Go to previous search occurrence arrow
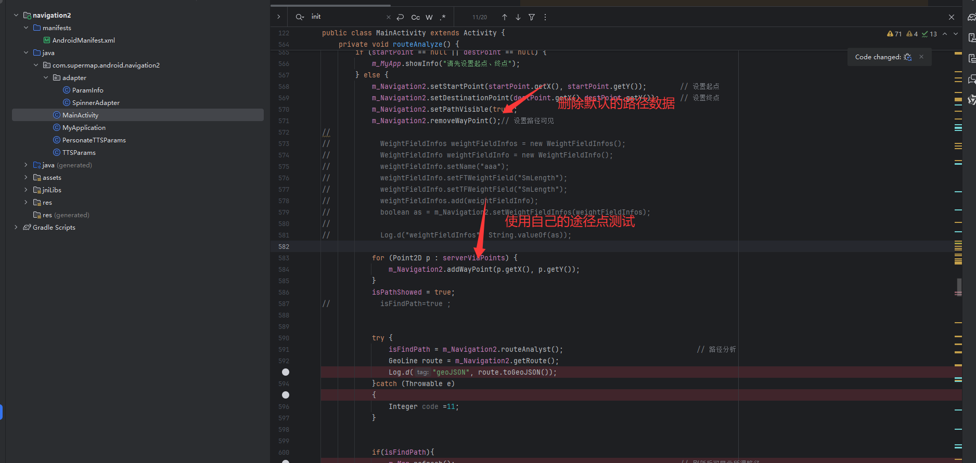976x463 pixels. pyautogui.click(x=505, y=17)
